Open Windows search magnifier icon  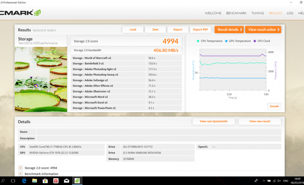click(3, 181)
